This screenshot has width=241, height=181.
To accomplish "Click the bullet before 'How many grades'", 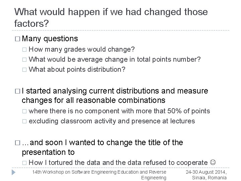I will coord(24,50).
